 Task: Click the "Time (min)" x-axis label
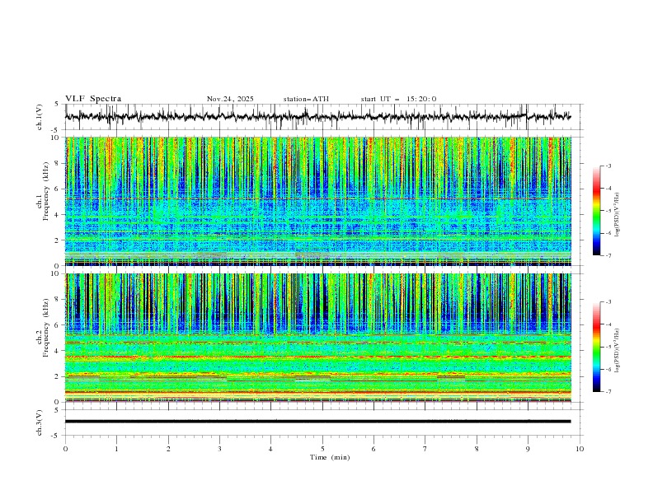[330, 457]
